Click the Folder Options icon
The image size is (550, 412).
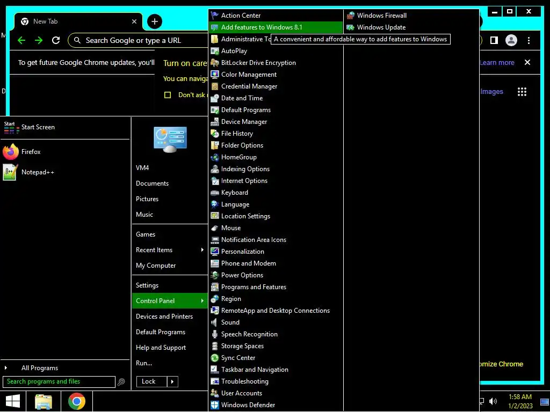coord(215,145)
